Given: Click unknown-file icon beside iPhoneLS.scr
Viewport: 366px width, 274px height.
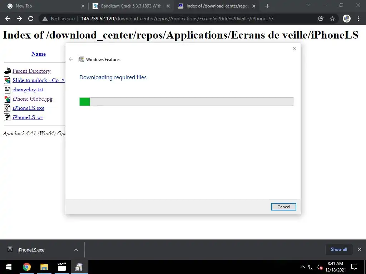Looking at the screenshot, I should pyautogui.click(x=7, y=117).
